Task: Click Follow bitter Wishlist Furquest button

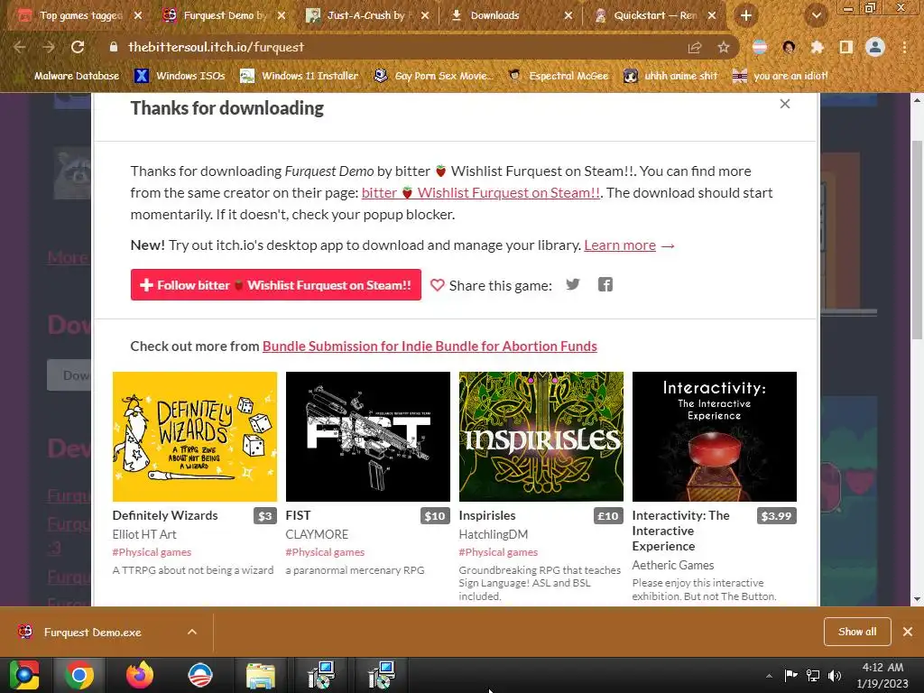Action: [276, 285]
